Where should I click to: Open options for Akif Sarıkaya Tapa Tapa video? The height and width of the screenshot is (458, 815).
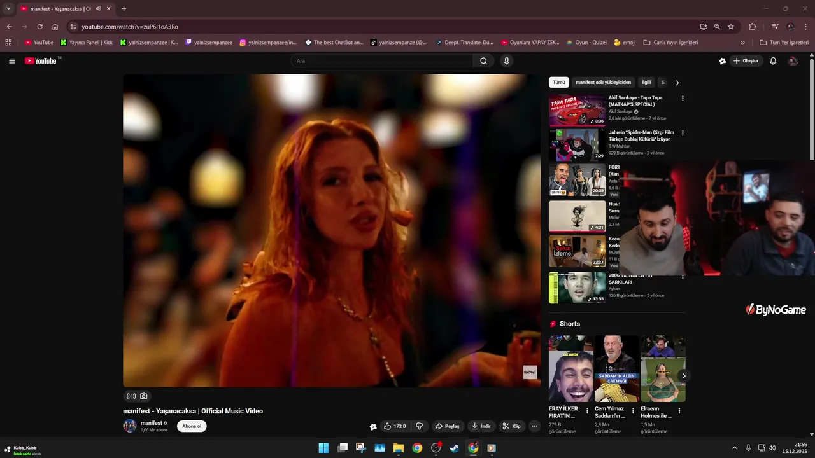click(683, 99)
